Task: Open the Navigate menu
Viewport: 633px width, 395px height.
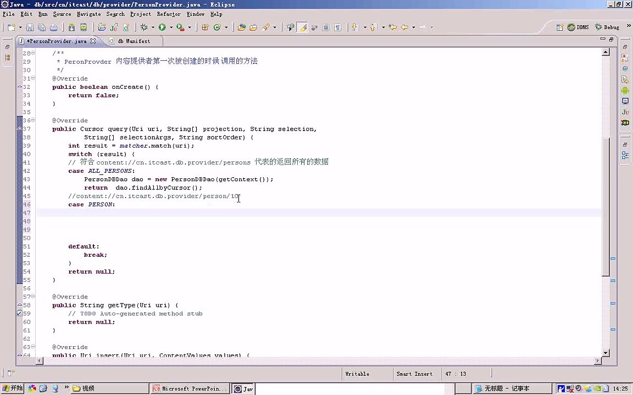Action: coord(89,14)
